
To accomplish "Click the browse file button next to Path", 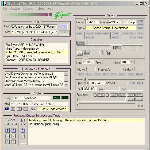I will 64,26.
